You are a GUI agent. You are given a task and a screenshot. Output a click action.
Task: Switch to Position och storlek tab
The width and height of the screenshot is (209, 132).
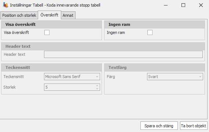pos(19,15)
